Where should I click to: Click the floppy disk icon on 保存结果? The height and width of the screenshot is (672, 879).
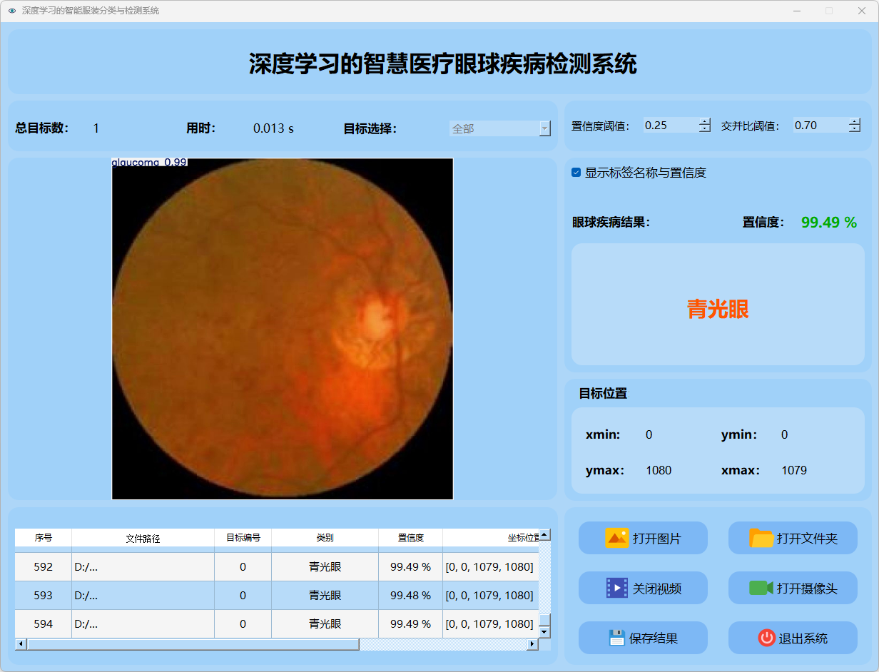point(616,638)
